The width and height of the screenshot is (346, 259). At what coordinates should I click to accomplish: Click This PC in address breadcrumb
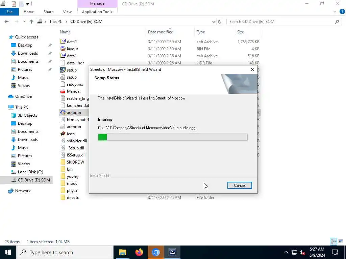coord(56,22)
